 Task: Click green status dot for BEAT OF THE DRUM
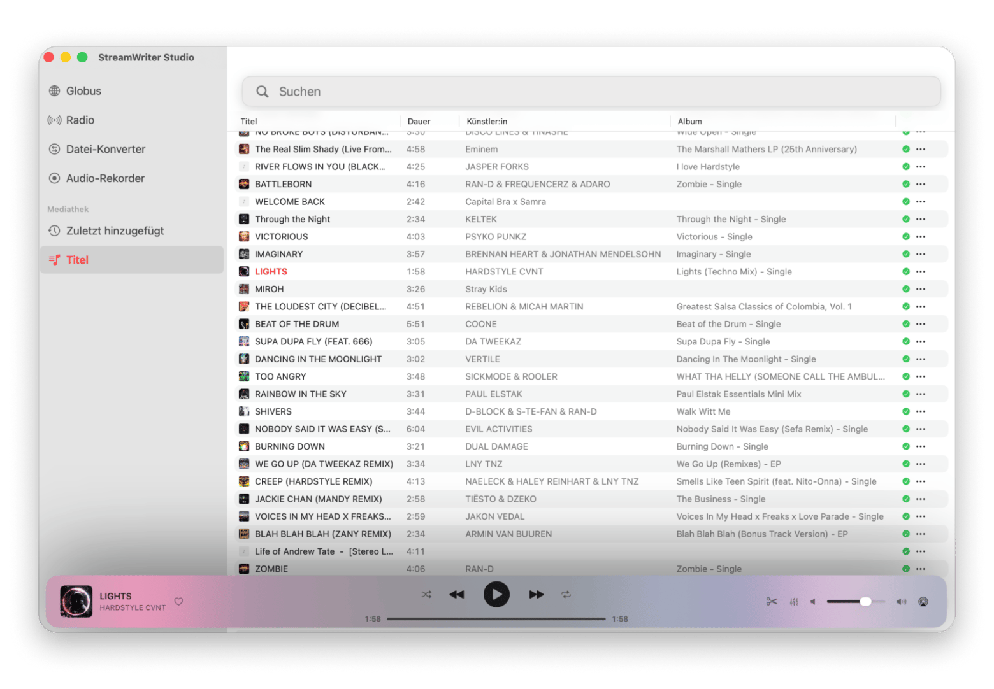[905, 324]
